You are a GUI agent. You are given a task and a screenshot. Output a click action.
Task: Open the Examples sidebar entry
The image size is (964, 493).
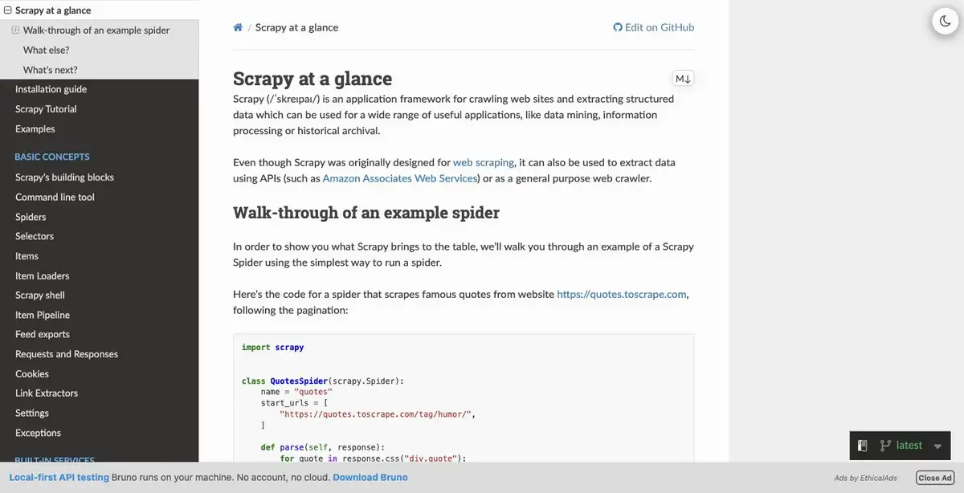(35, 128)
